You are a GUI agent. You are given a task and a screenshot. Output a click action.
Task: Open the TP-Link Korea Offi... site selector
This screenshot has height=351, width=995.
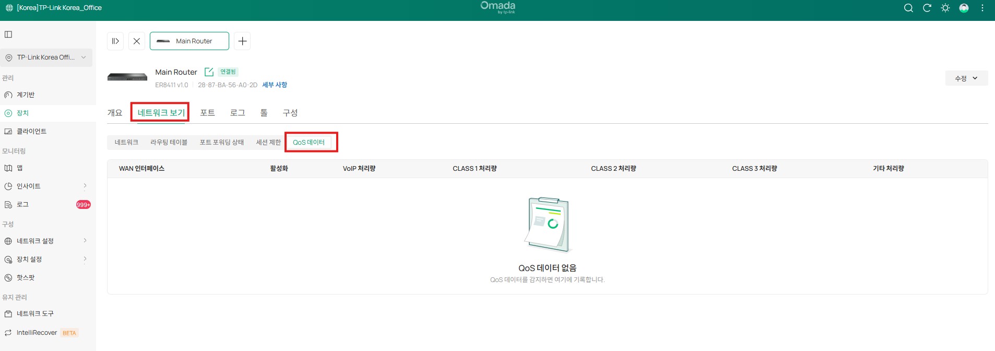pos(46,57)
